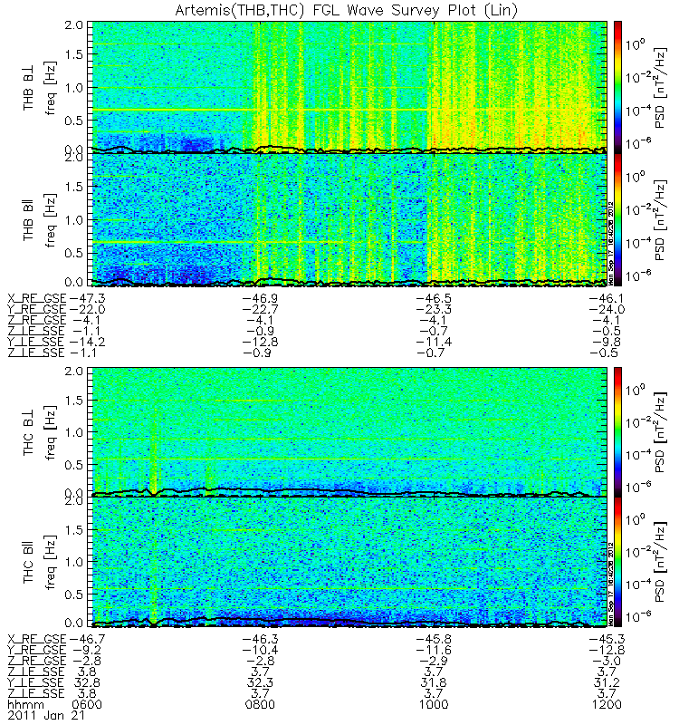Click the THB B⊥ panel color bar

click(x=618, y=86)
